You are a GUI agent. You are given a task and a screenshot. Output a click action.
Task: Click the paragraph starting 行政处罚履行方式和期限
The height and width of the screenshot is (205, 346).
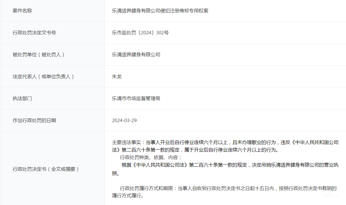pyautogui.click(x=224, y=192)
